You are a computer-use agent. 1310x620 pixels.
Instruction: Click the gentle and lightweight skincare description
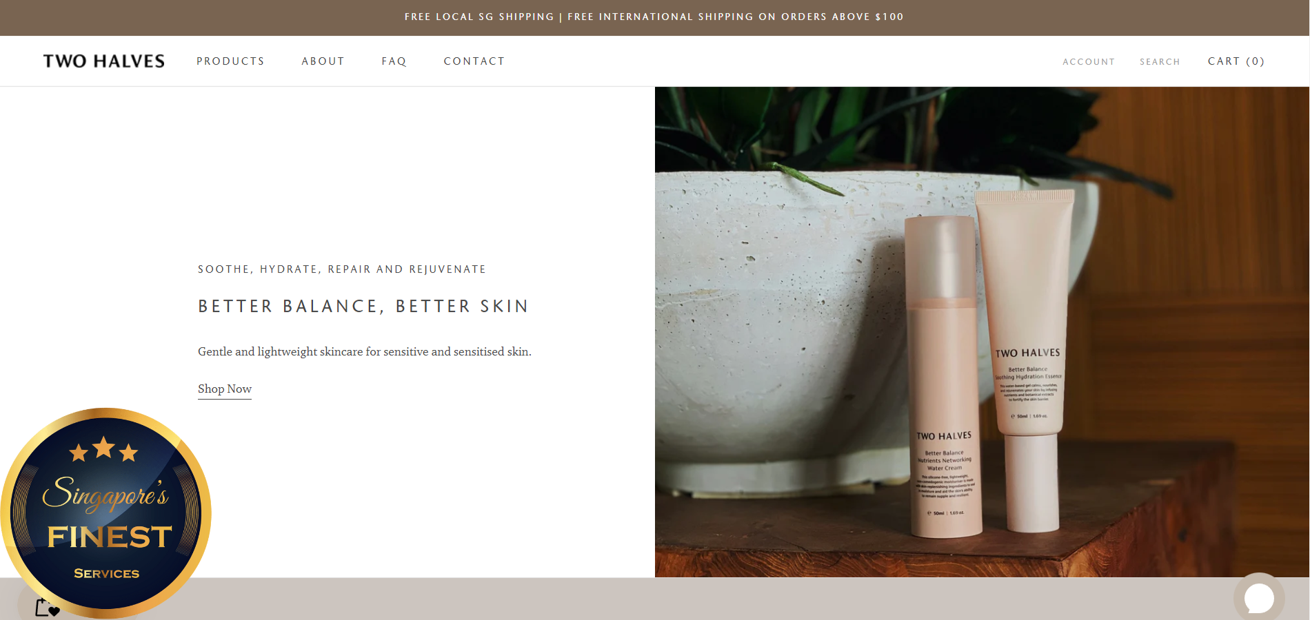pyautogui.click(x=365, y=352)
